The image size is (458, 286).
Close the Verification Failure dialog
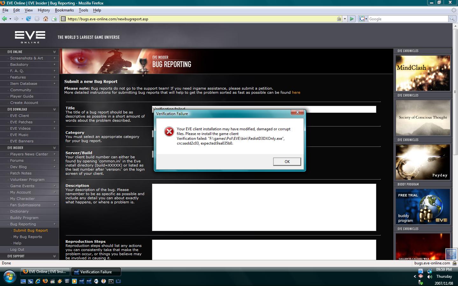[297, 112]
